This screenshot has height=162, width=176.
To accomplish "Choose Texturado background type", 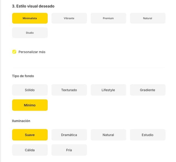I will 69,90.
